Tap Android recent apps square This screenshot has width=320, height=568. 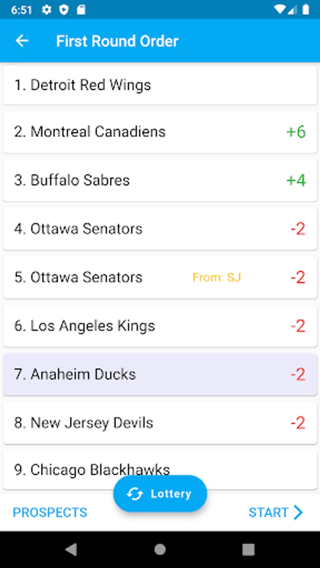coord(248,550)
